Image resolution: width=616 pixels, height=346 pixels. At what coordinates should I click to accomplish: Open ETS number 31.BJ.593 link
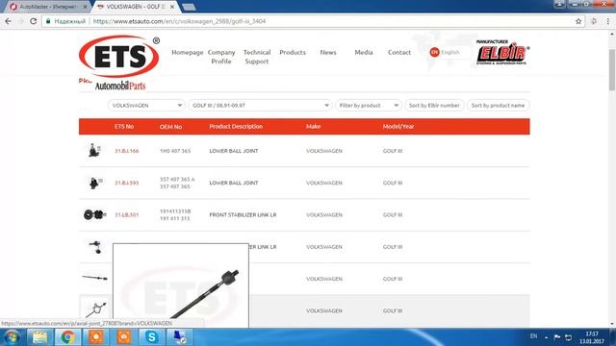[126, 183]
